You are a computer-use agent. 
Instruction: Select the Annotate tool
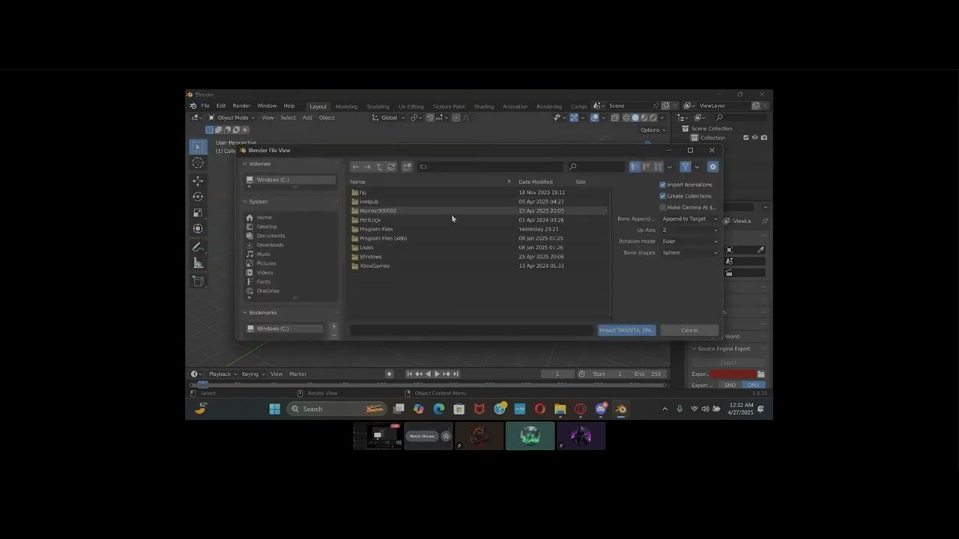198,247
